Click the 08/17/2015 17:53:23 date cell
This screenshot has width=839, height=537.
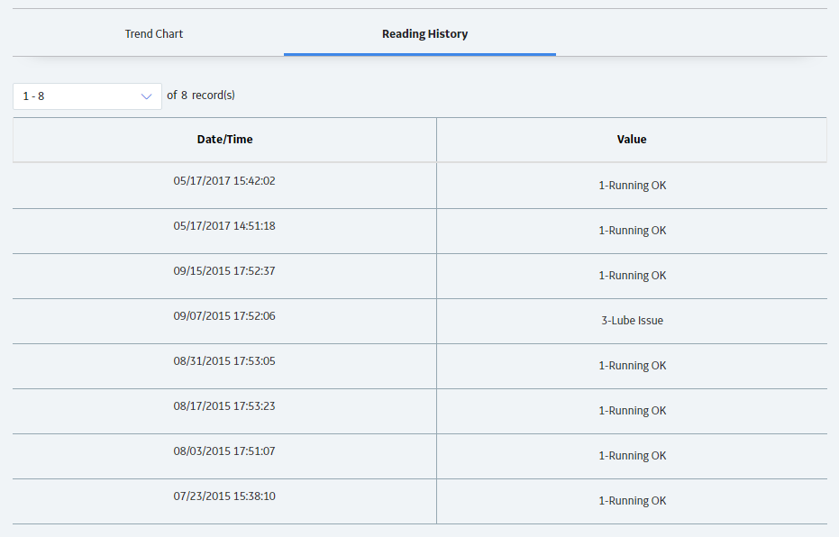click(224, 411)
